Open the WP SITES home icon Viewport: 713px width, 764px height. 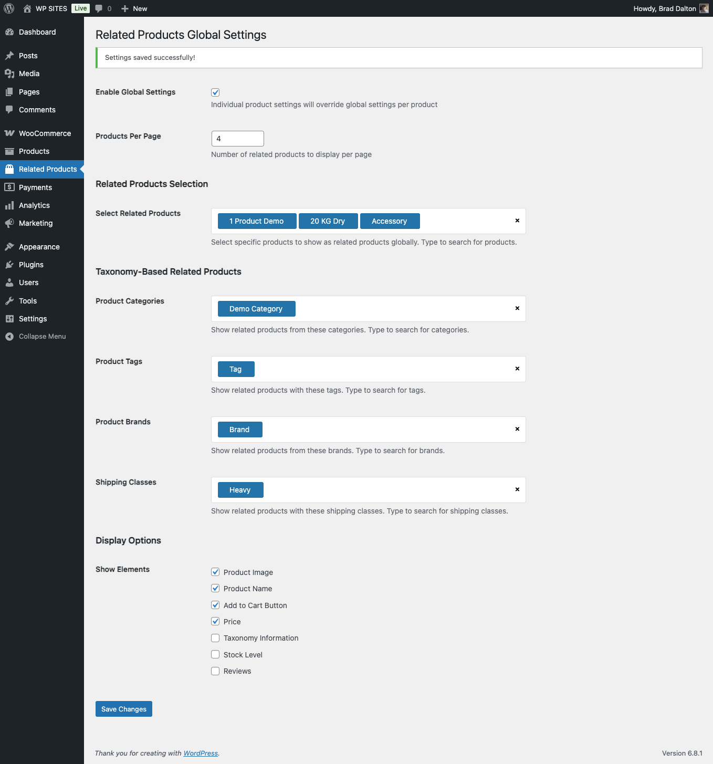point(27,8)
